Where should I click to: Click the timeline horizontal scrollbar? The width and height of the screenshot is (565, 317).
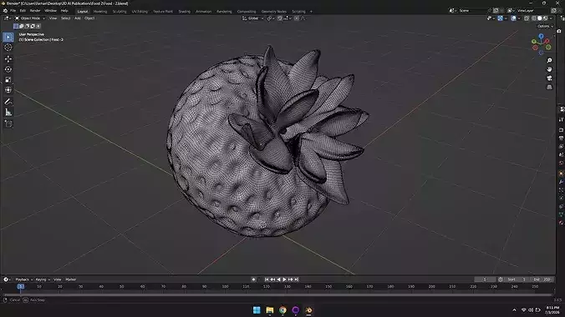[277, 295]
